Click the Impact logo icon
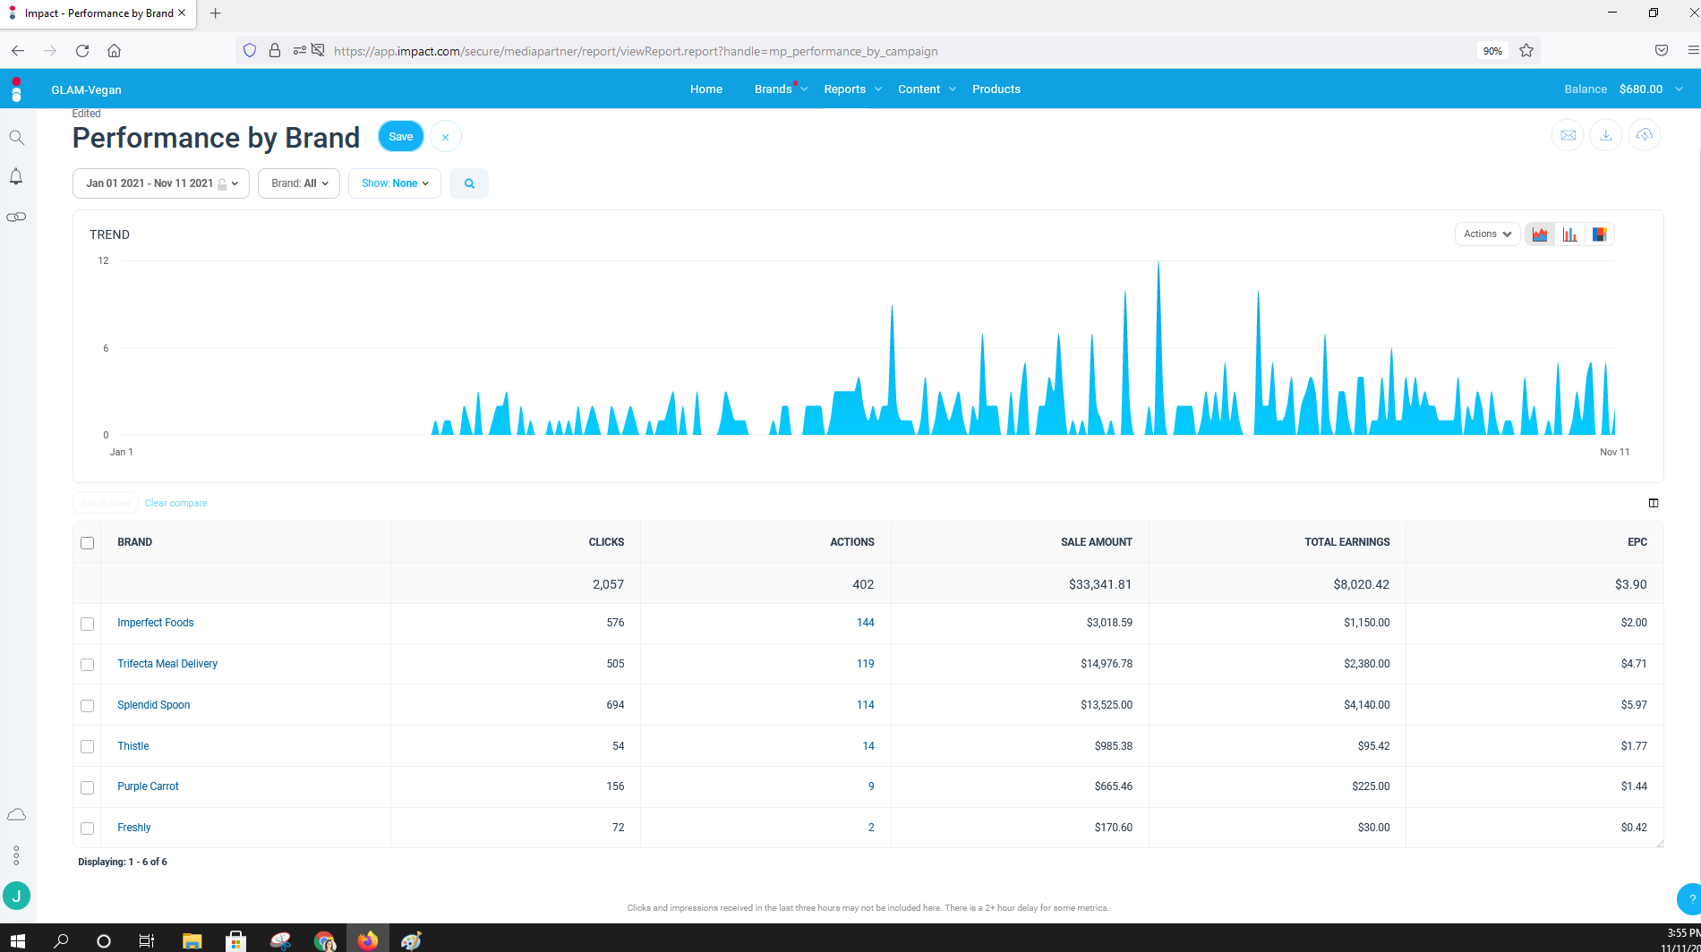 [16, 89]
